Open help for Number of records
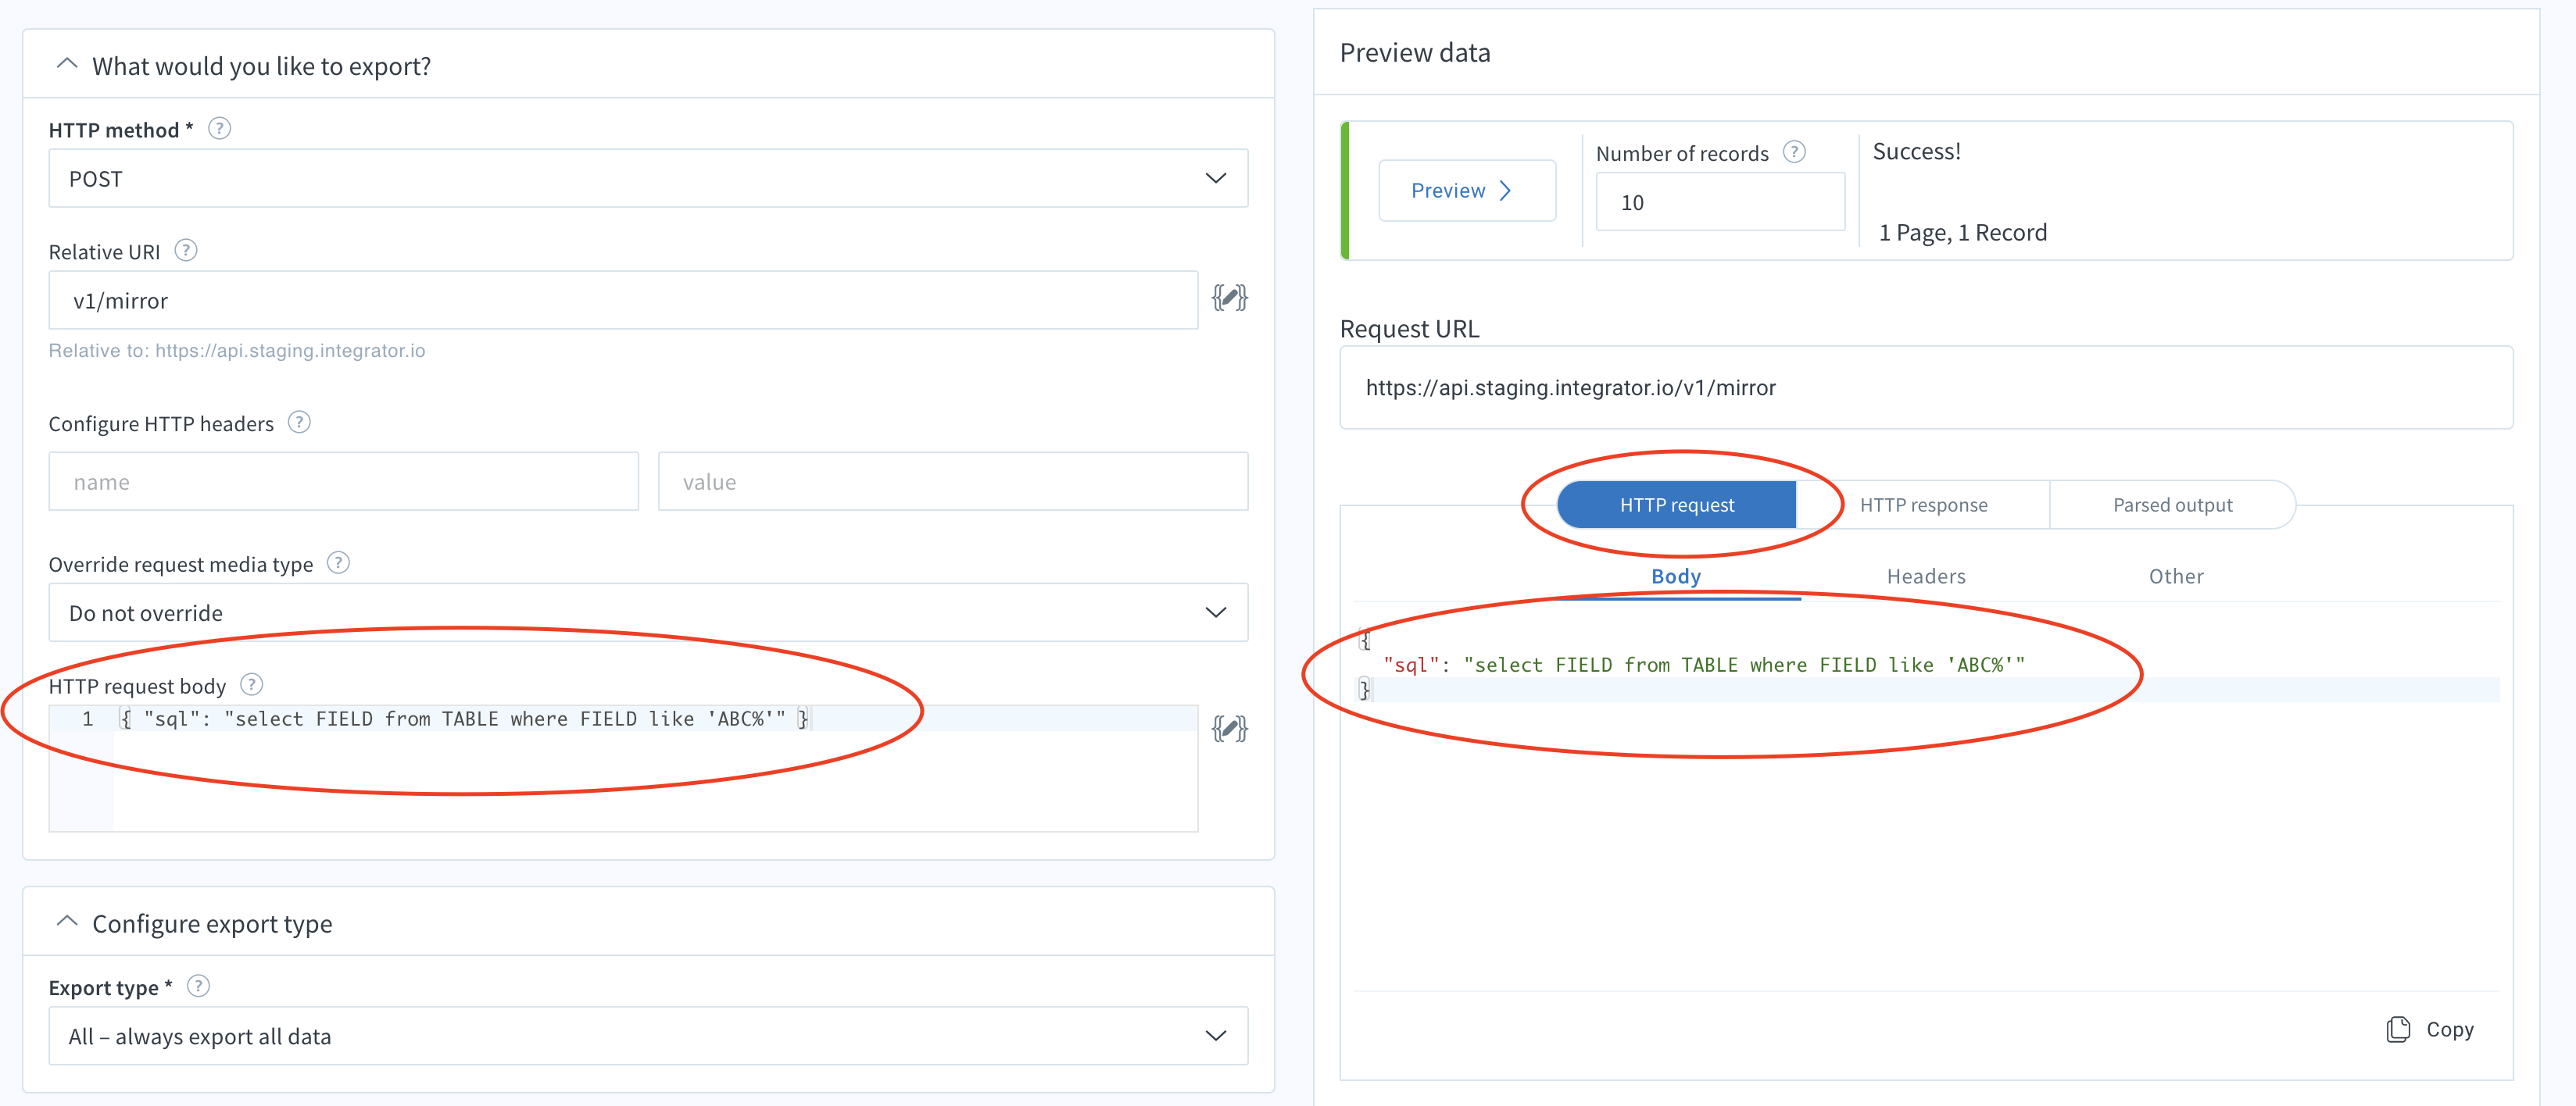 tap(1795, 152)
